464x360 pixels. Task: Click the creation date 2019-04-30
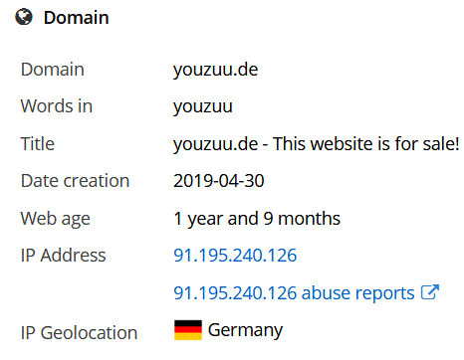coord(219,181)
